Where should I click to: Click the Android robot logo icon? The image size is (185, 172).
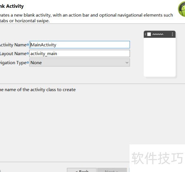click(182, 9)
